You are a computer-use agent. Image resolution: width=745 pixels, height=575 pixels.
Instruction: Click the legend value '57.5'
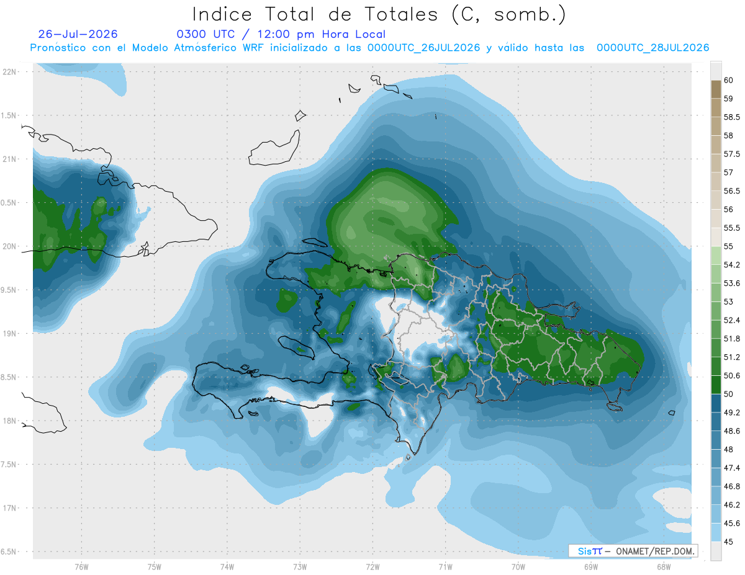tap(732, 154)
